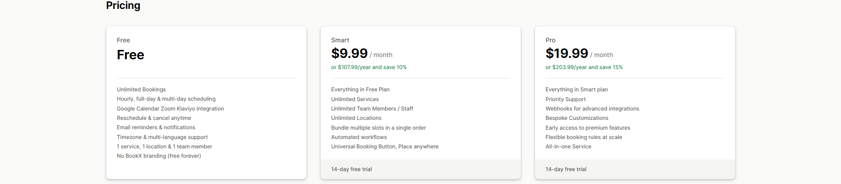Click the Priority Support feature
The image size is (841, 184).
[565, 99]
